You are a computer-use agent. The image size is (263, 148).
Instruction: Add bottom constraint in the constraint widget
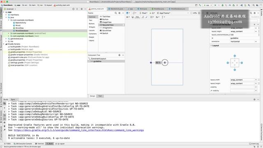tap(235, 70)
